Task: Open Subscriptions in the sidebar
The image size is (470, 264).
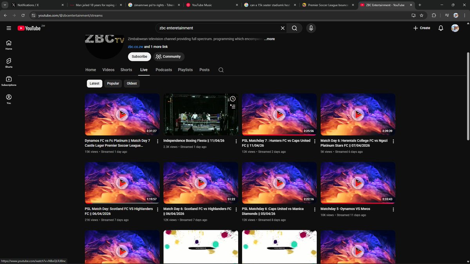Action: click(9, 81)
